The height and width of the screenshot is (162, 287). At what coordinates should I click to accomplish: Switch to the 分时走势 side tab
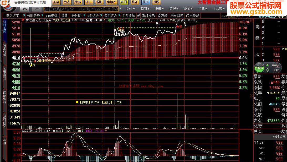pos(4,26)
